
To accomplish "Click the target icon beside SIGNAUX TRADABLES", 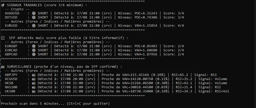I will pos(3,5).
